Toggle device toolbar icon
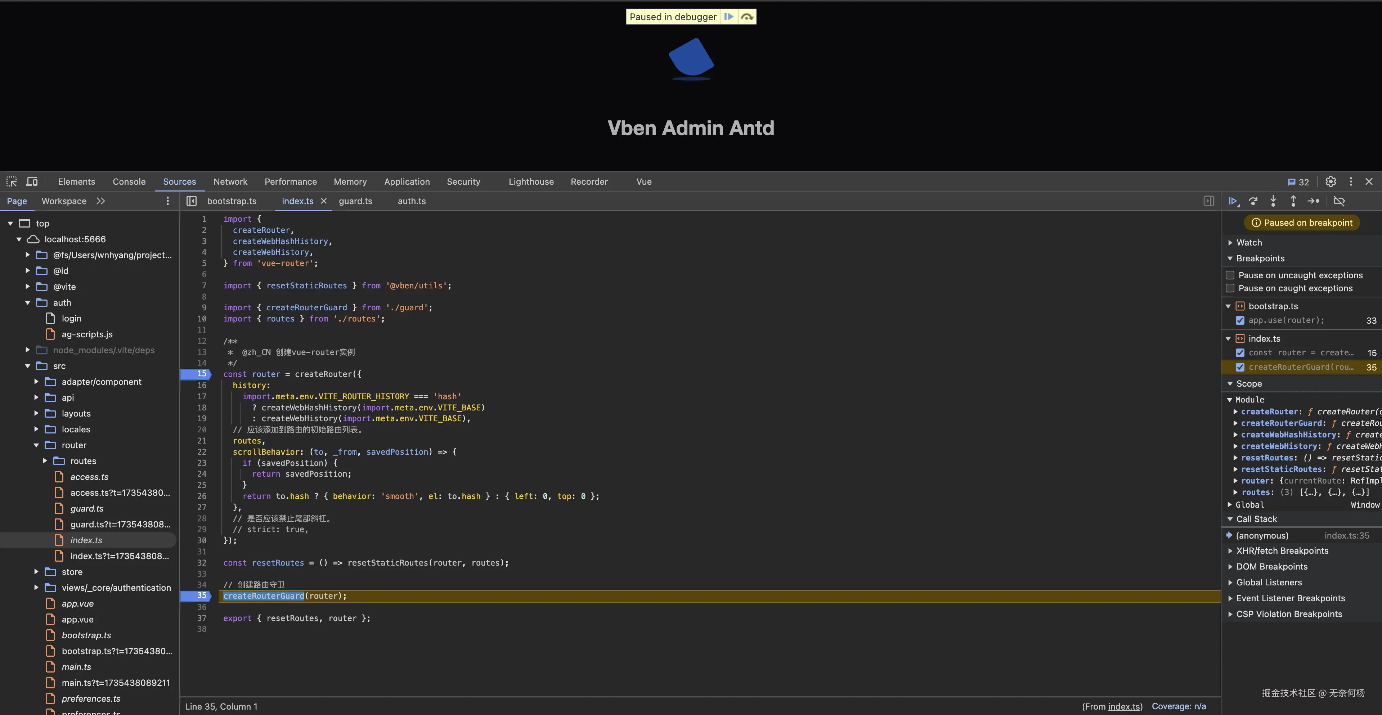1382x715 pixels. tap(32, 182)
